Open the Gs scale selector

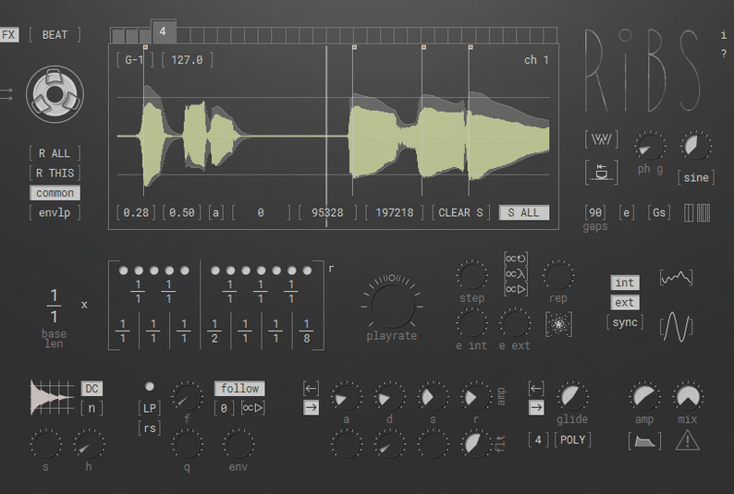click(659, 212)
